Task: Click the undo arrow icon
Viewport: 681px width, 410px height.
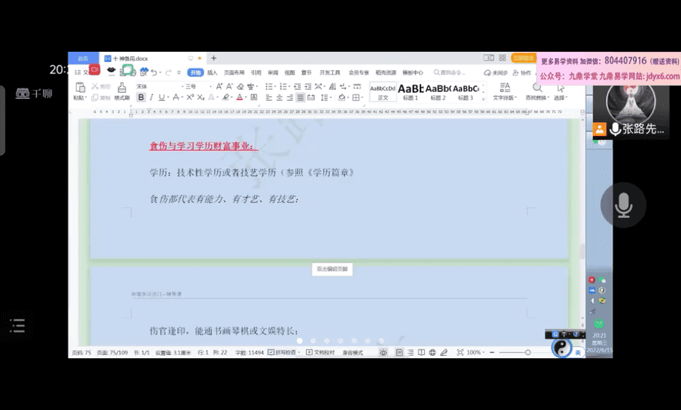Action: [154, 73]
